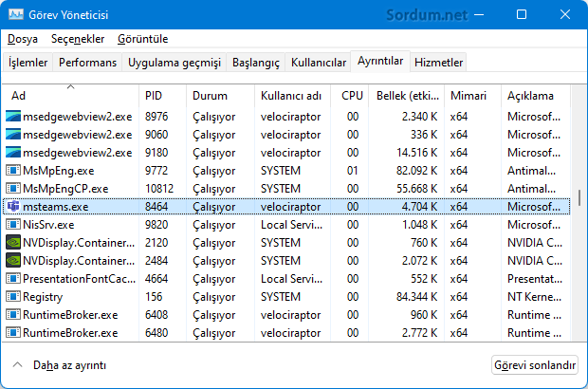588x389 pixels.
Task: Click the Registry process icon
Action: pyautogui.click(x=13, y=296)
